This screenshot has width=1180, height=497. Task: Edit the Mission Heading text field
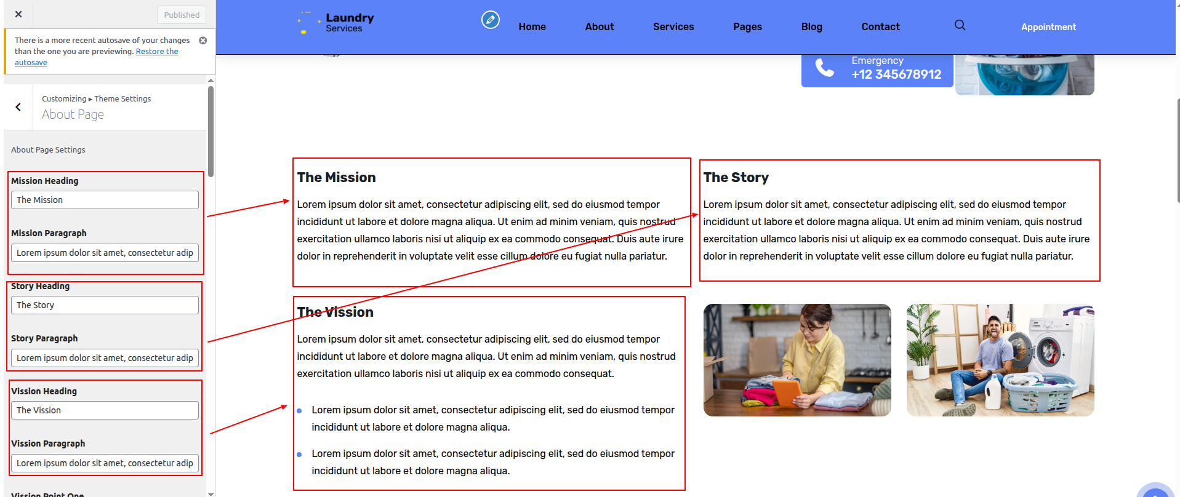105,200
